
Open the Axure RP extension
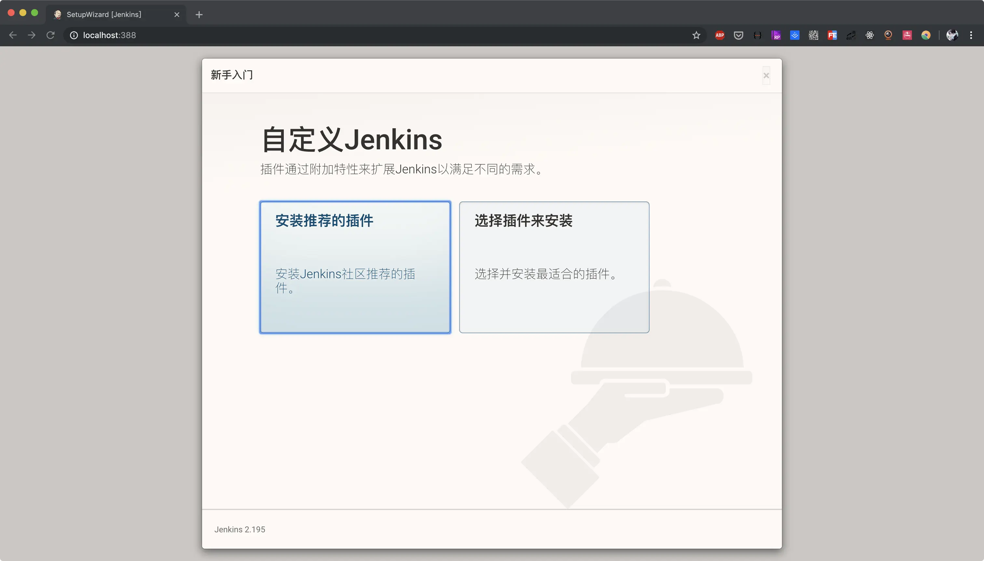[x=776, y=35]
